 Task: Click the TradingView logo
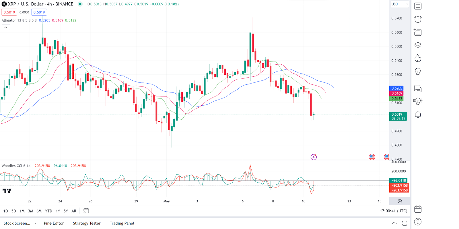pos(7,191)
